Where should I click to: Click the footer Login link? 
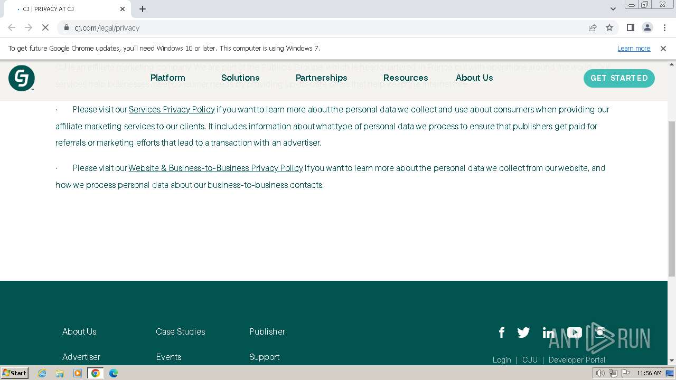[x=502, y=360]
